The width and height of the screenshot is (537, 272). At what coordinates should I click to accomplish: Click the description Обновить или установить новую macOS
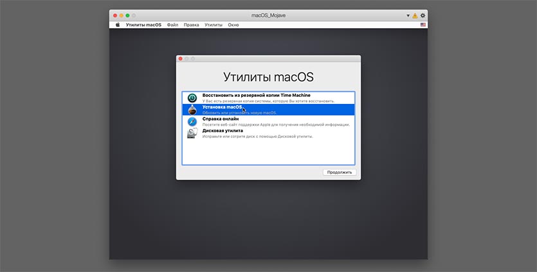pos(239,113)
